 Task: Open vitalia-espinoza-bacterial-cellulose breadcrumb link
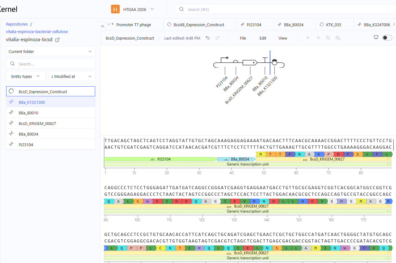coord(37,31)
